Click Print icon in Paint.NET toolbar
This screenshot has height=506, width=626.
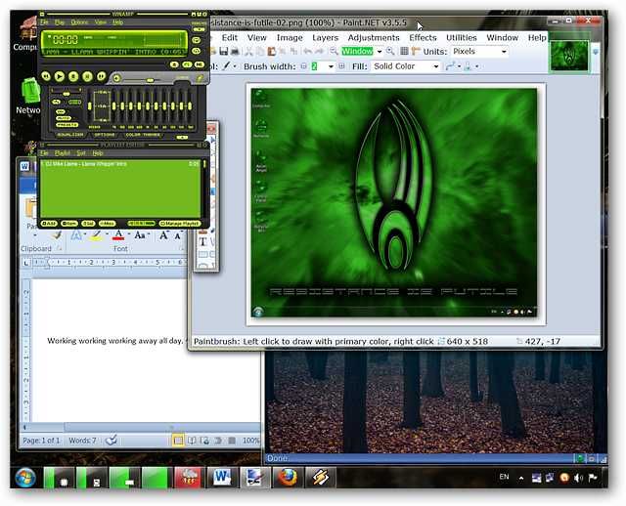pyautogui.click(x=235, y=51)
